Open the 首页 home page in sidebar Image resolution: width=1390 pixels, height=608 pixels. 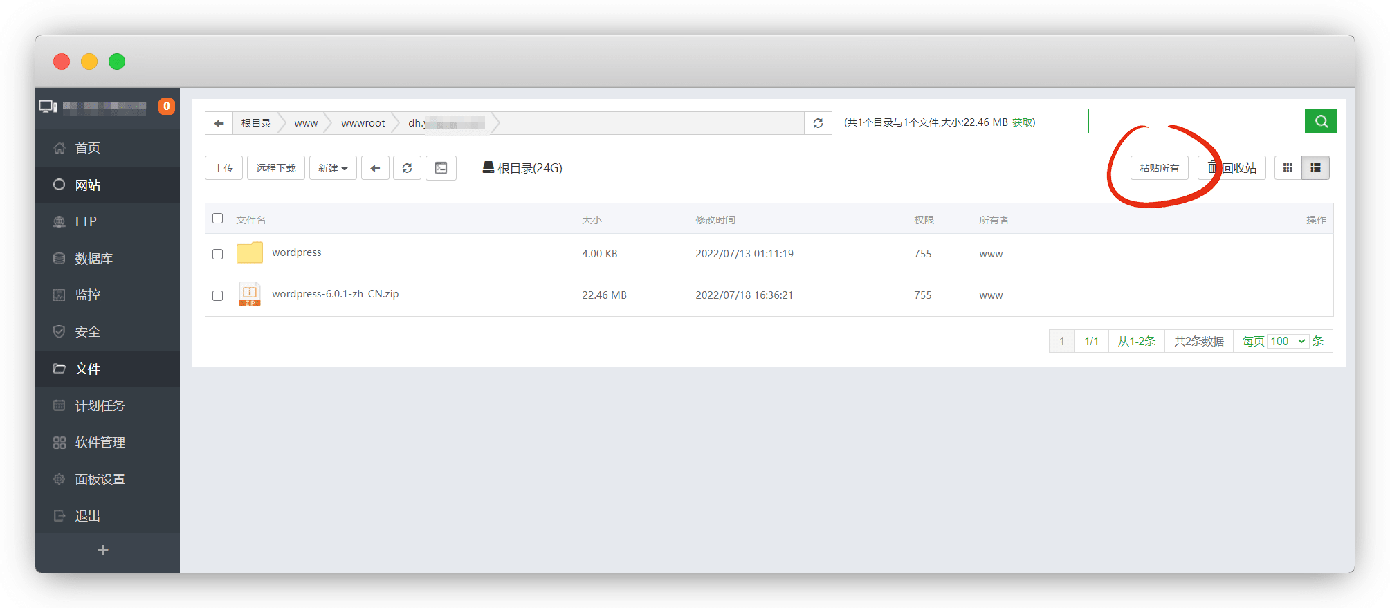87,148
